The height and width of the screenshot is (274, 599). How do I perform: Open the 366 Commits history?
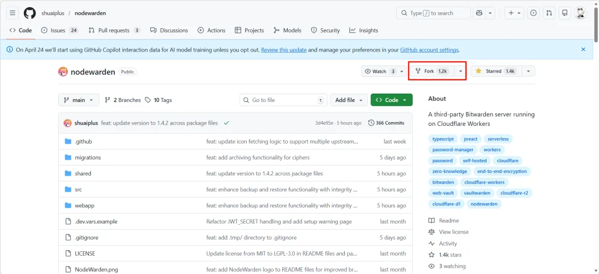tap(386, 123)
